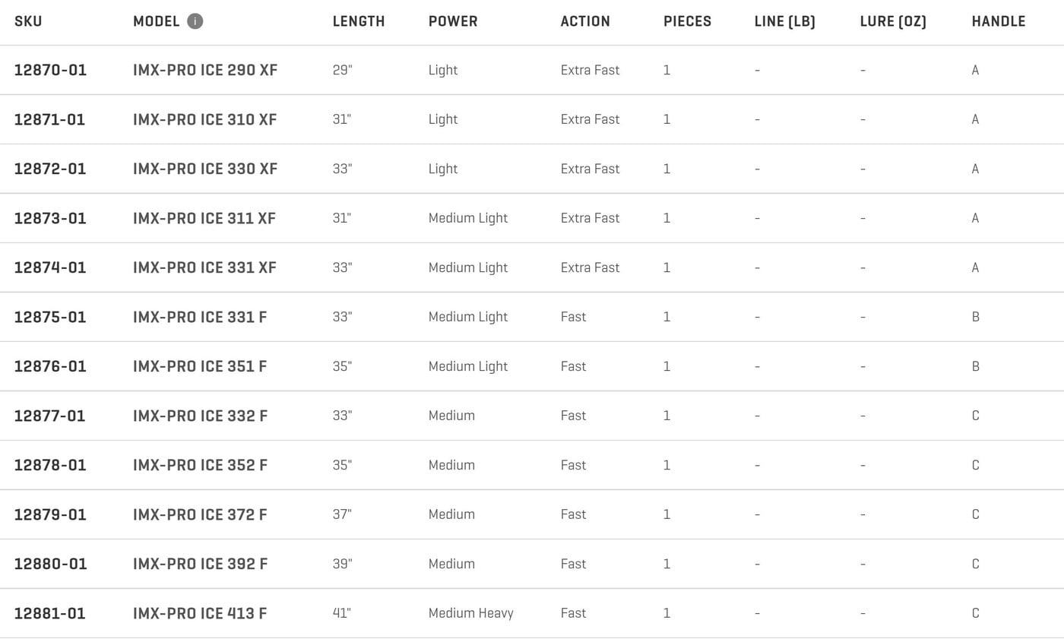Open model IMX-PRO ICE 372 F
This screenshot has height=639, width=1064.
pos(200,514)
